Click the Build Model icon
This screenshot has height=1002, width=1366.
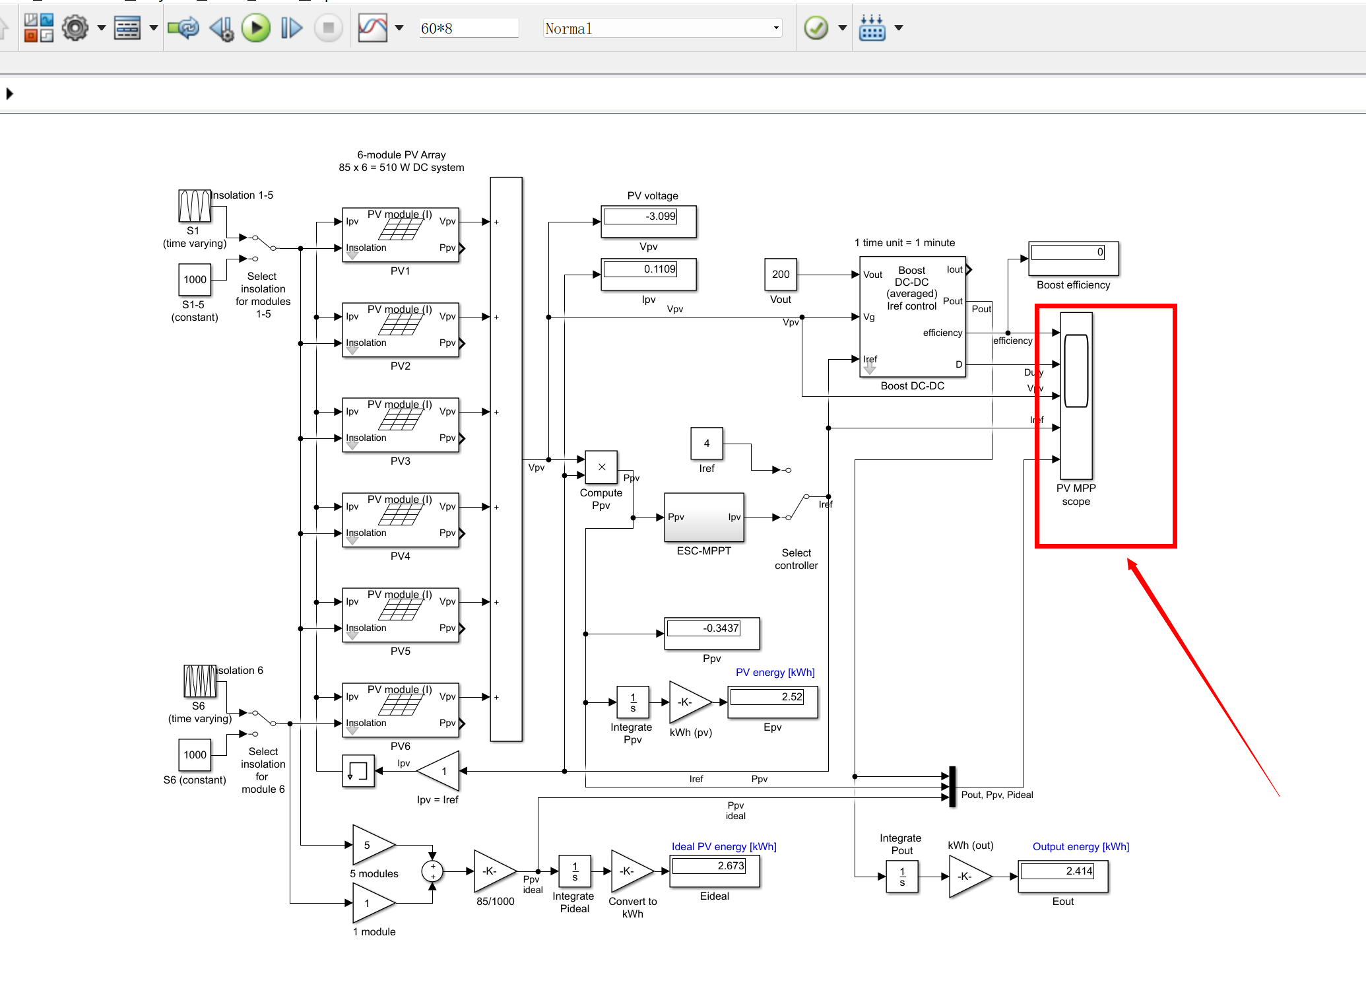[x=872, y=28]
